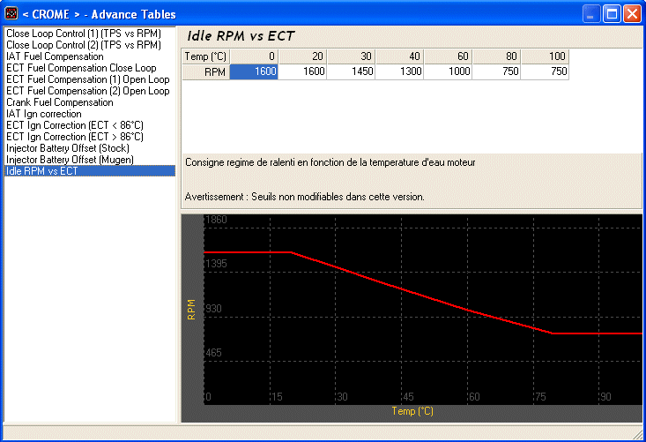Image resolution: width=646 pixels, height=442 pixels.
Task: Choose Crank Fuel Compensation in list
Action: [x=59, y=102]
